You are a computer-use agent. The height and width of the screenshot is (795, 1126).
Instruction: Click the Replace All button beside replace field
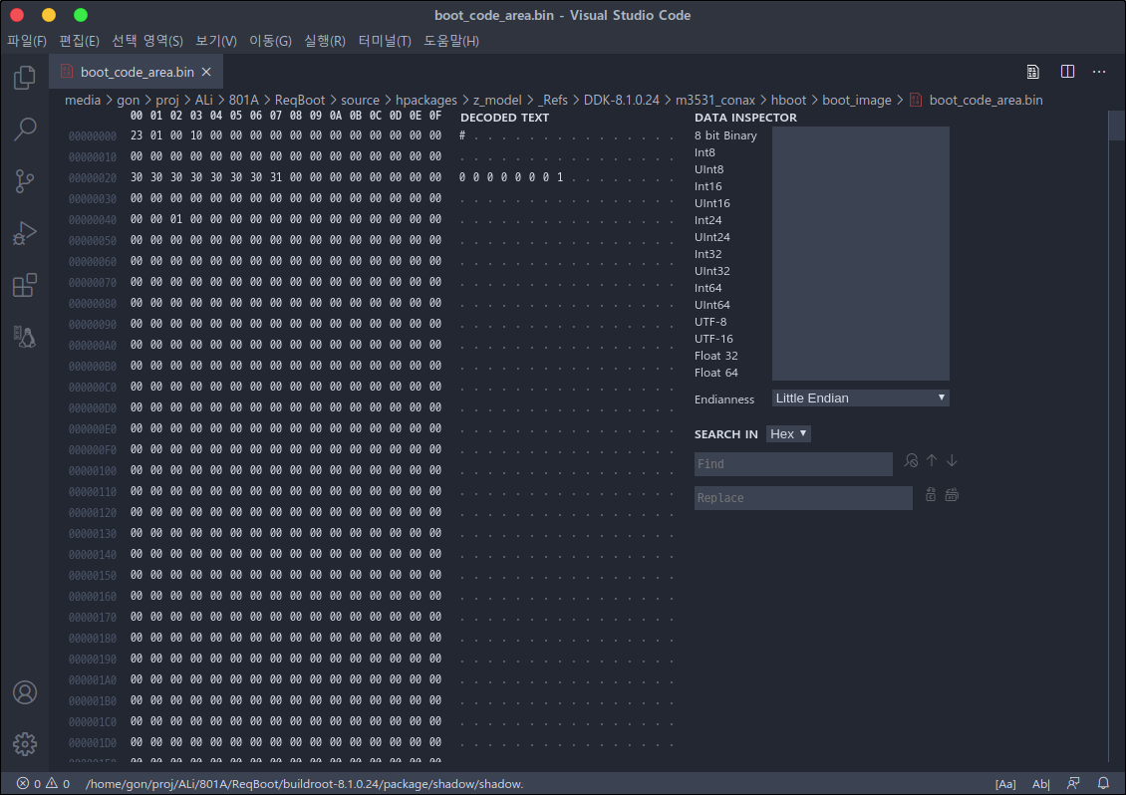pos(951,494)
